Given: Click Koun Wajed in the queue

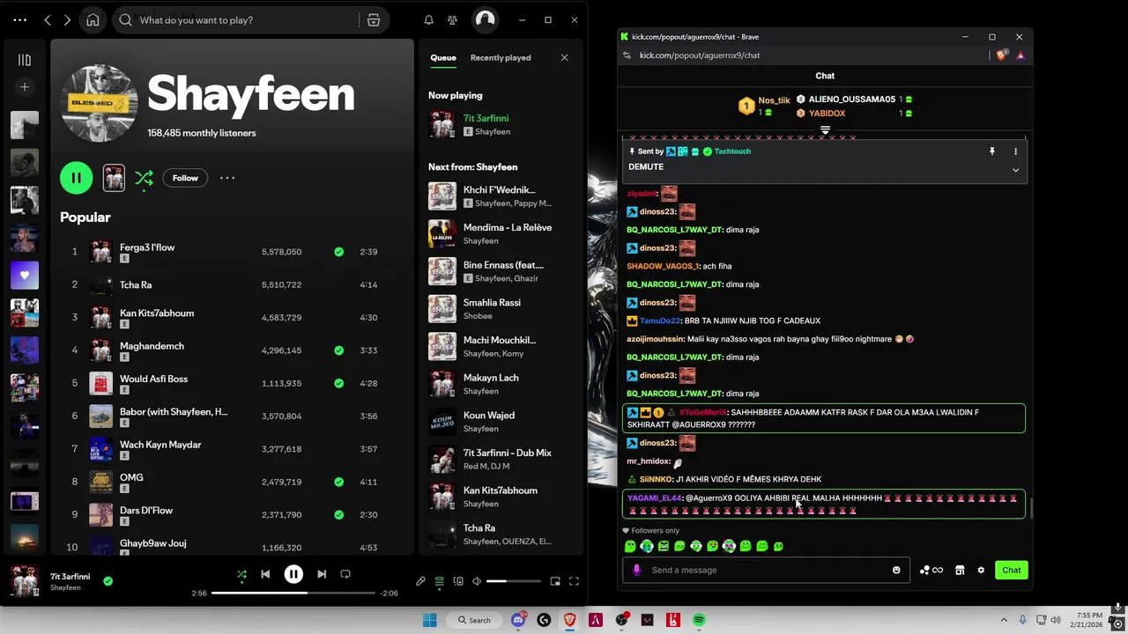Looking at the screenshot, I should 501,422.
